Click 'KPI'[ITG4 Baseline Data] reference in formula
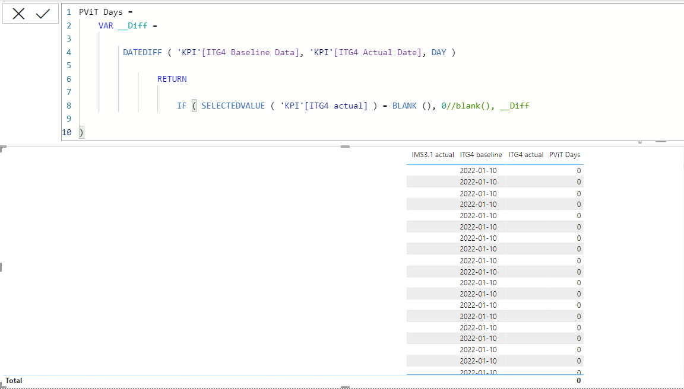The height and width of the screenshot is (389, 684). coord(238,52)
